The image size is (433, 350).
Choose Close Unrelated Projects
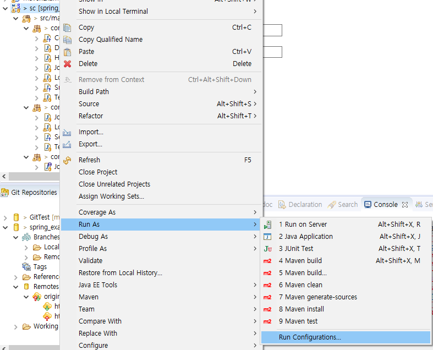point(161,184)
